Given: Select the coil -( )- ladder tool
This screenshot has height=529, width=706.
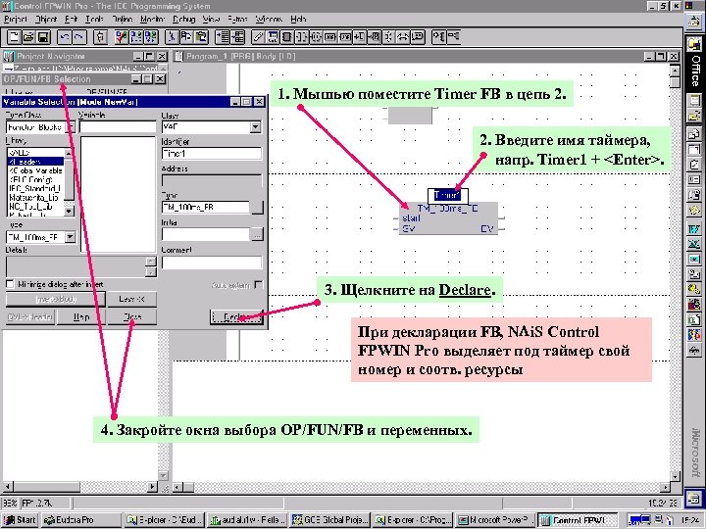Looking at the screenshot, I should point(316,37).
